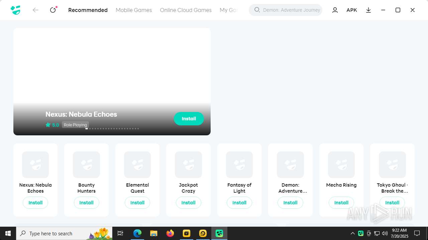Install Elemental Quest
The width and height of the screenshot is (428, 240).
tap(137, 203)
